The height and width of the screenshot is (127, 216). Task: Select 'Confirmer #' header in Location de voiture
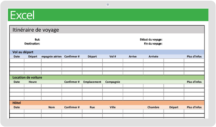click(x=72, y=82)
